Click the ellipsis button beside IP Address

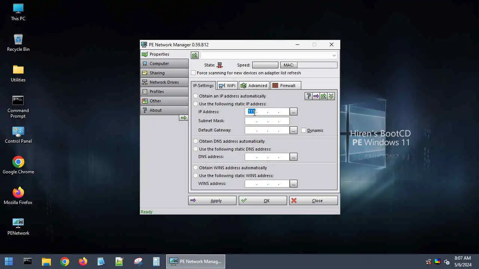pos(293,112)
